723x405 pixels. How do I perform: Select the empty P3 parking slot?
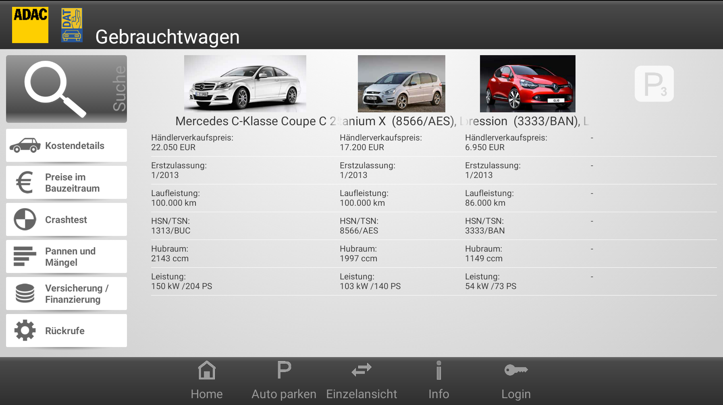(x=654, y=84)
